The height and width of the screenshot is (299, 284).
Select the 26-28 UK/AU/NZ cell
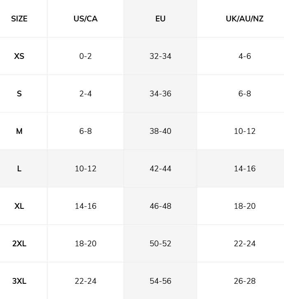point(244,281)
